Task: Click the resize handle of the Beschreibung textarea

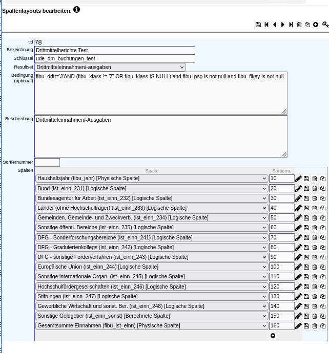Action: coord(284,155)
